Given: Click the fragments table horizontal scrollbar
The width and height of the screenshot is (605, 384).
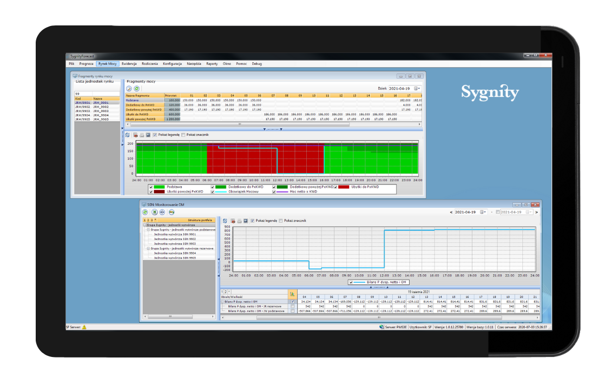Looking at the screenshot, I should (273, 124).
